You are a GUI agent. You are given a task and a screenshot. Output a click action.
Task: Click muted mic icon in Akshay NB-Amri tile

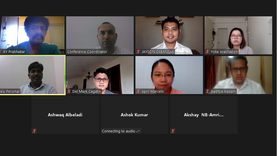pos(173,131)
